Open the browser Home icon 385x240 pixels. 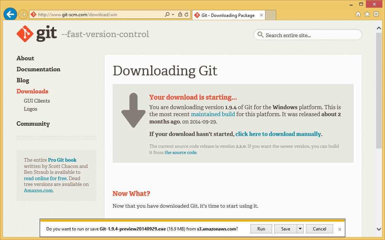[x=358, y=14]
